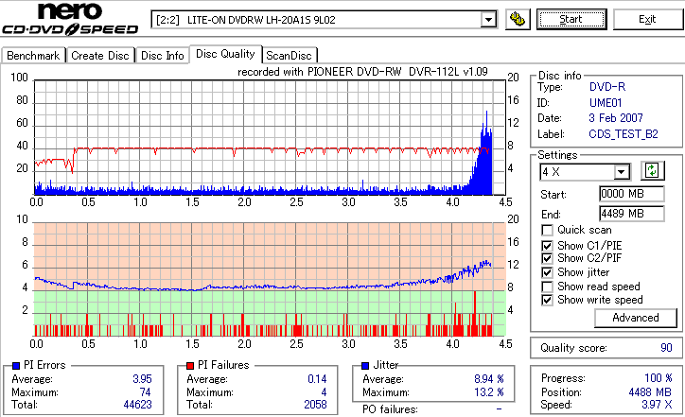This screenshot has width=685, height=417.
Task: Click the Start button
Action: pos(571,20)
